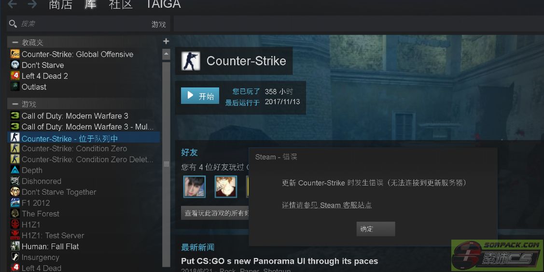This screenshot has width=544, height=272.
Task: Open the 游戏 filter dropdown beside search
Action: click(158, 24)
